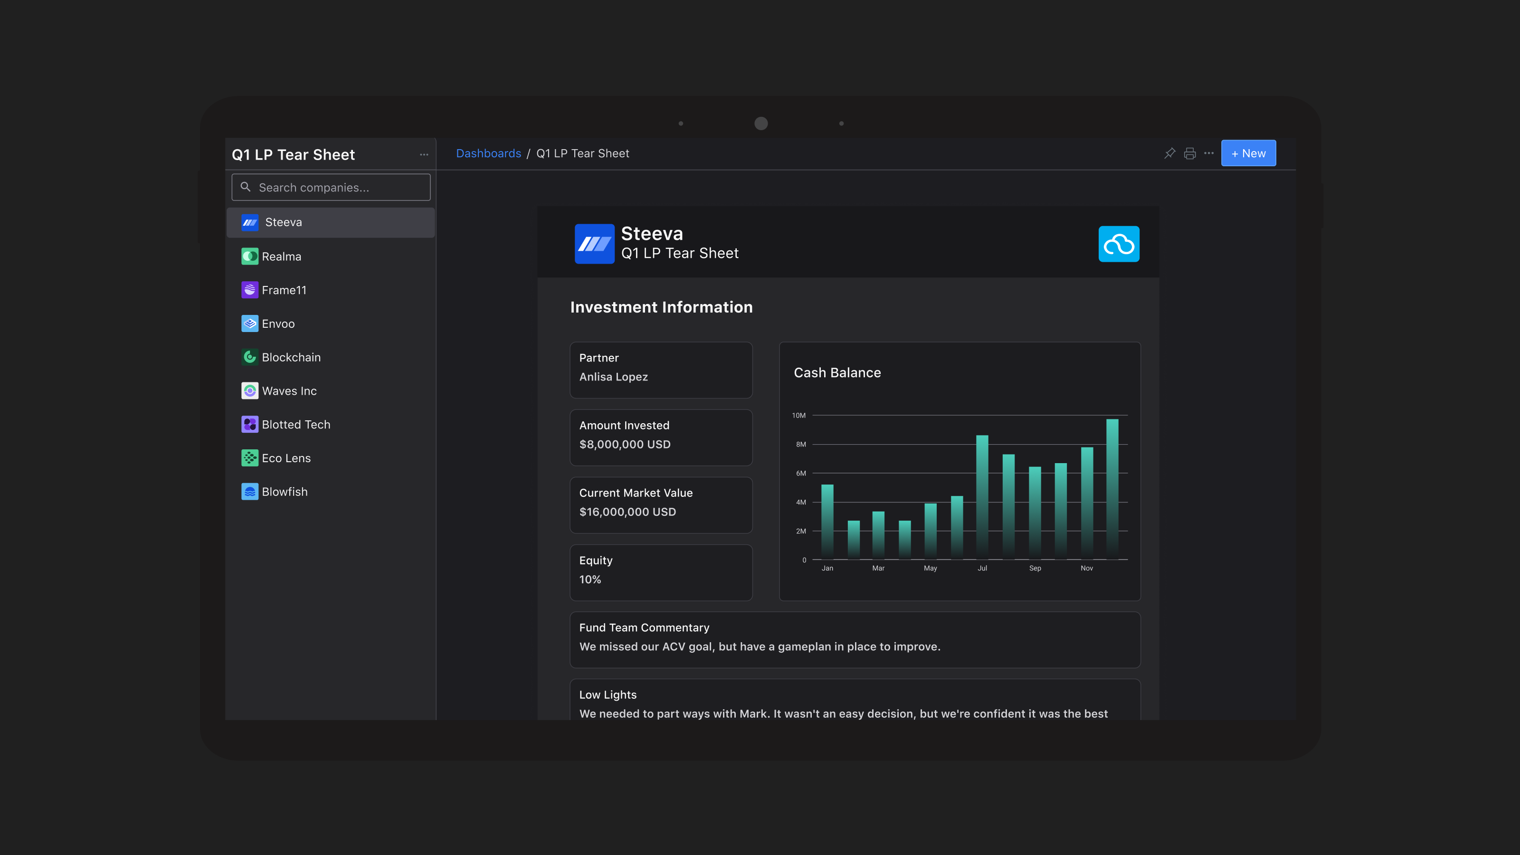Image resolution: width=1520 pixels, height=855 pixels.
Task: Select Realma in the company list
Action: click(x=282, y=256)
